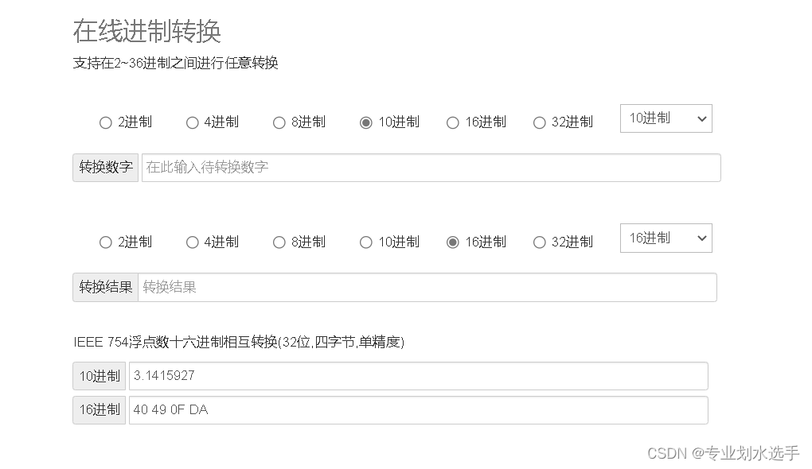Viewport: 812px width, 469px height.
Task: Open the source base dropdown showing 10进制
Action: pyautogui.click(x=666, y=118)
